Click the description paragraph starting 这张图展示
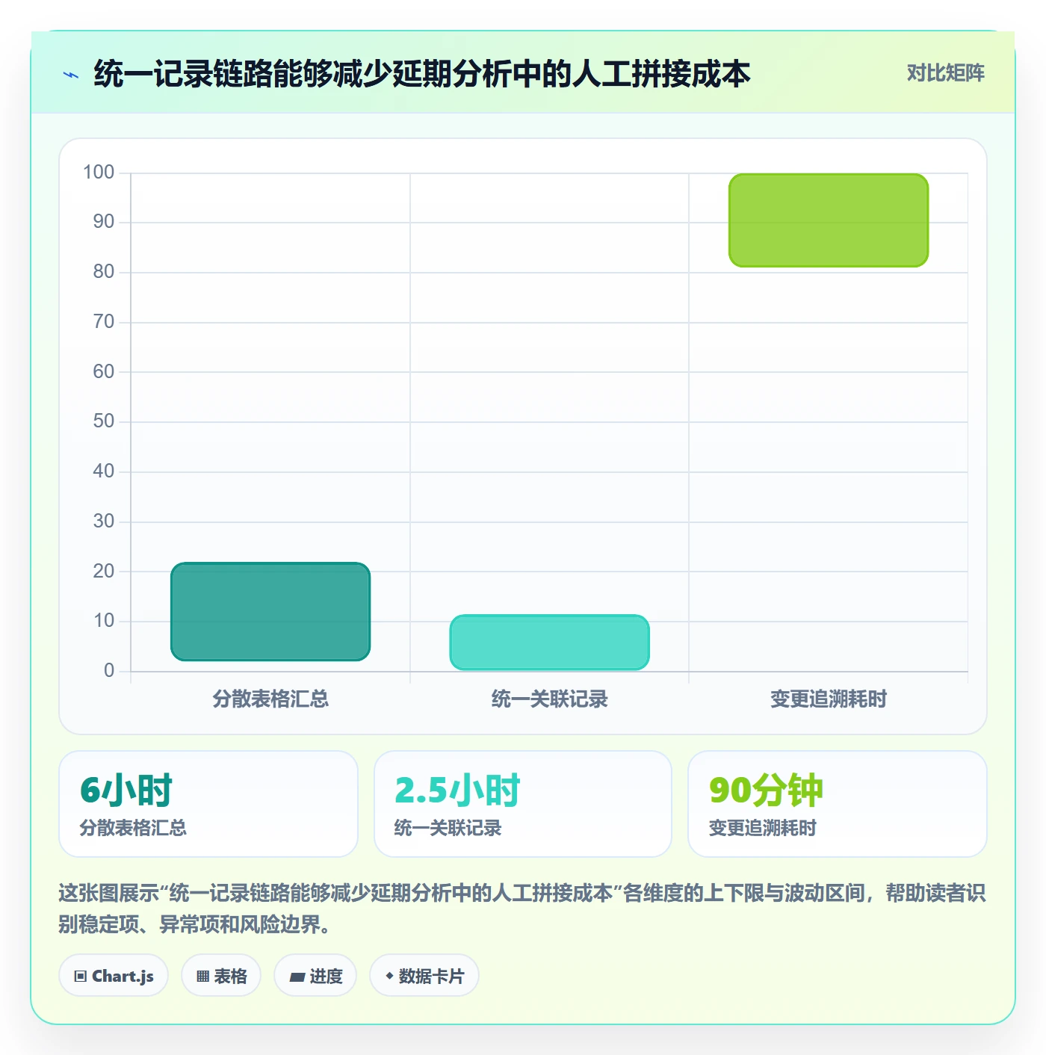The width and height of the screenshot is (1046, 1055). [522, 909]
